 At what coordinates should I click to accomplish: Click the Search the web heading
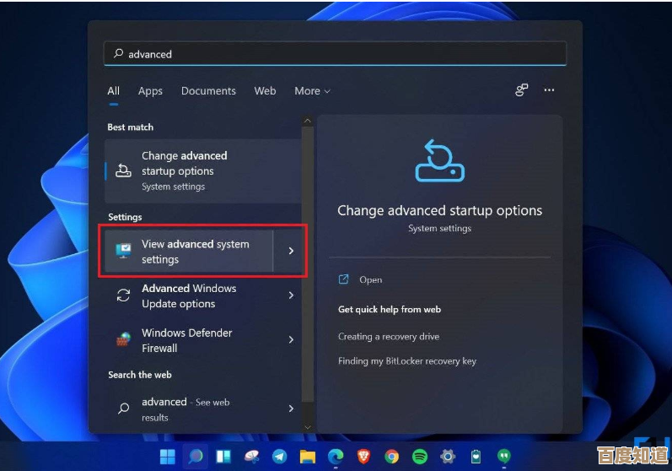tap(140, 375)
